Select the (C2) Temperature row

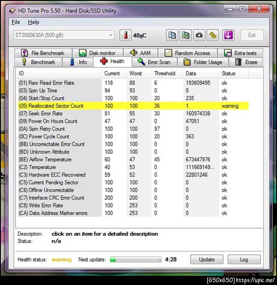tap(133, 167)
